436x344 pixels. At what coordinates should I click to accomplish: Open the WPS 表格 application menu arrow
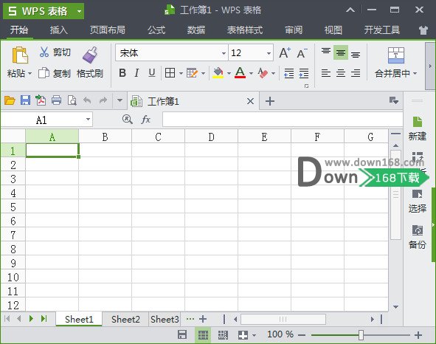coord(79,11)
